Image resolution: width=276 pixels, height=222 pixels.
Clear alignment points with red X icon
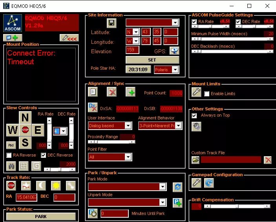click(x=111, y=92)
